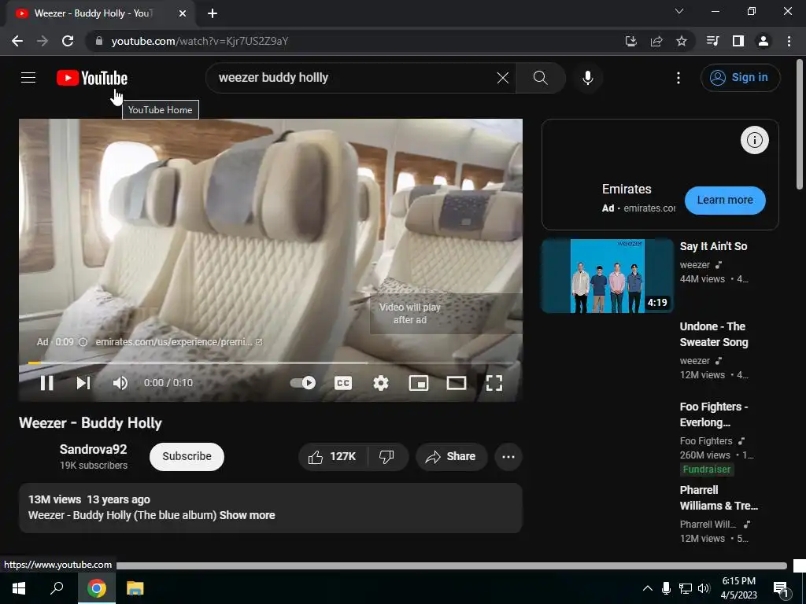
Task: Open the Pharrell Williams video title
Action: pos(718,498)
